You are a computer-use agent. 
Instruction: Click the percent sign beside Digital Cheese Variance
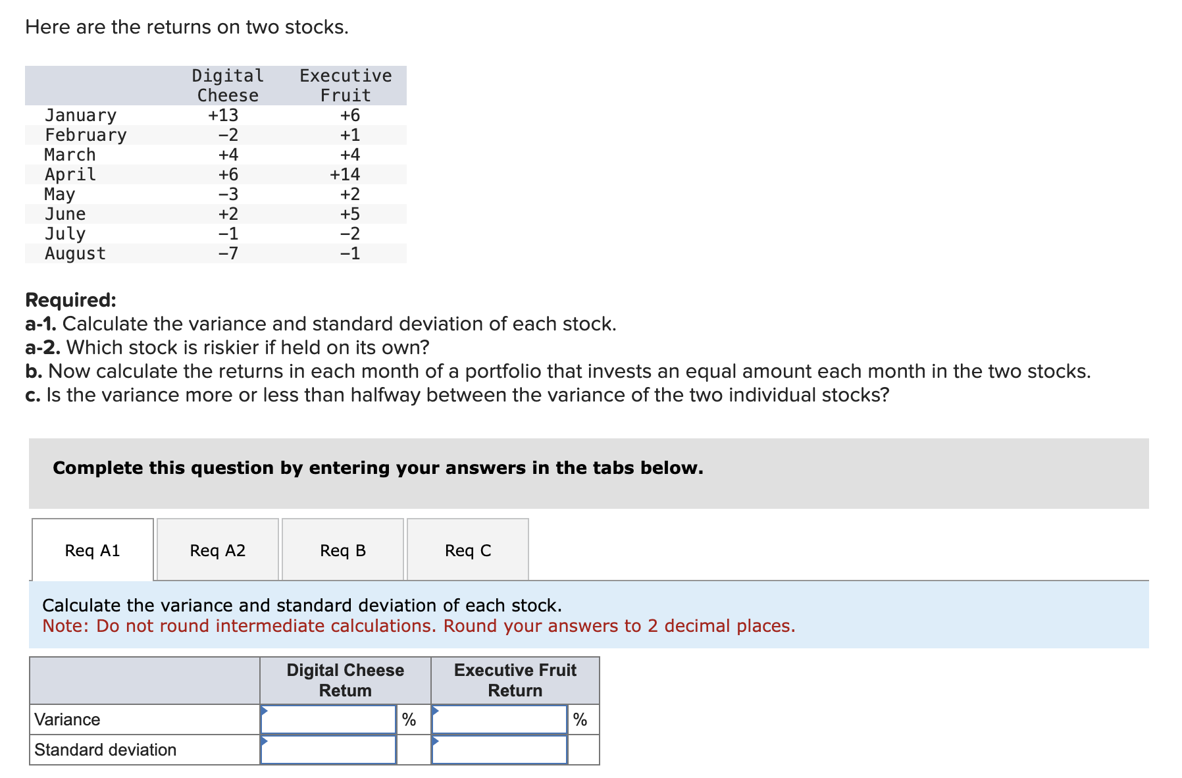tap(408, 720)
